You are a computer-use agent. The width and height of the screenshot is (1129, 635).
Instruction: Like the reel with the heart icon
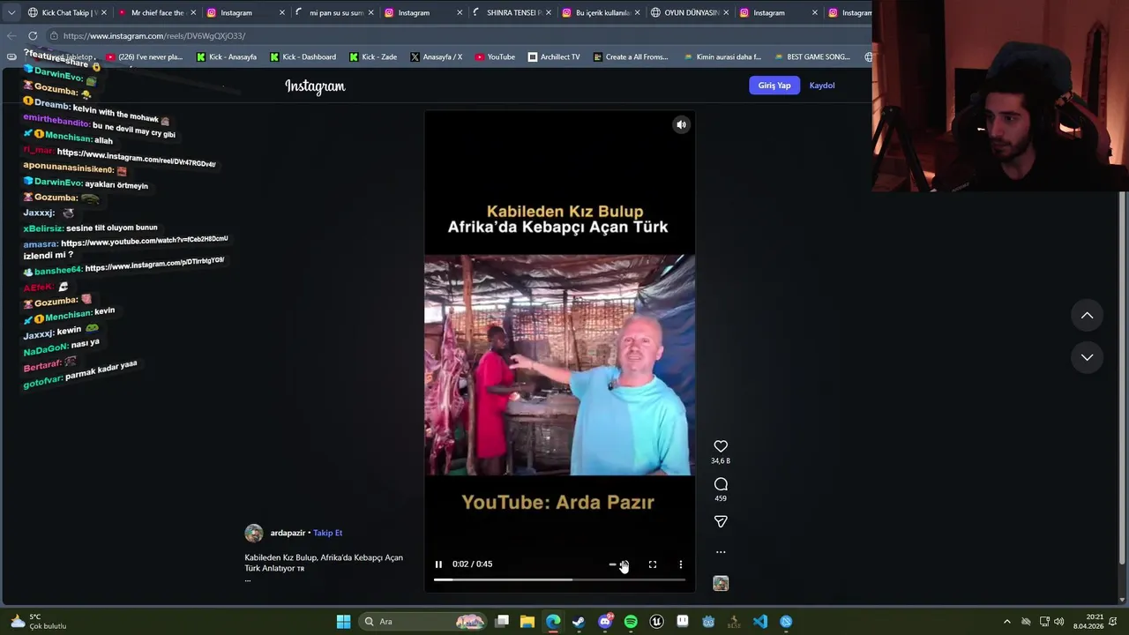coord(721,446)
